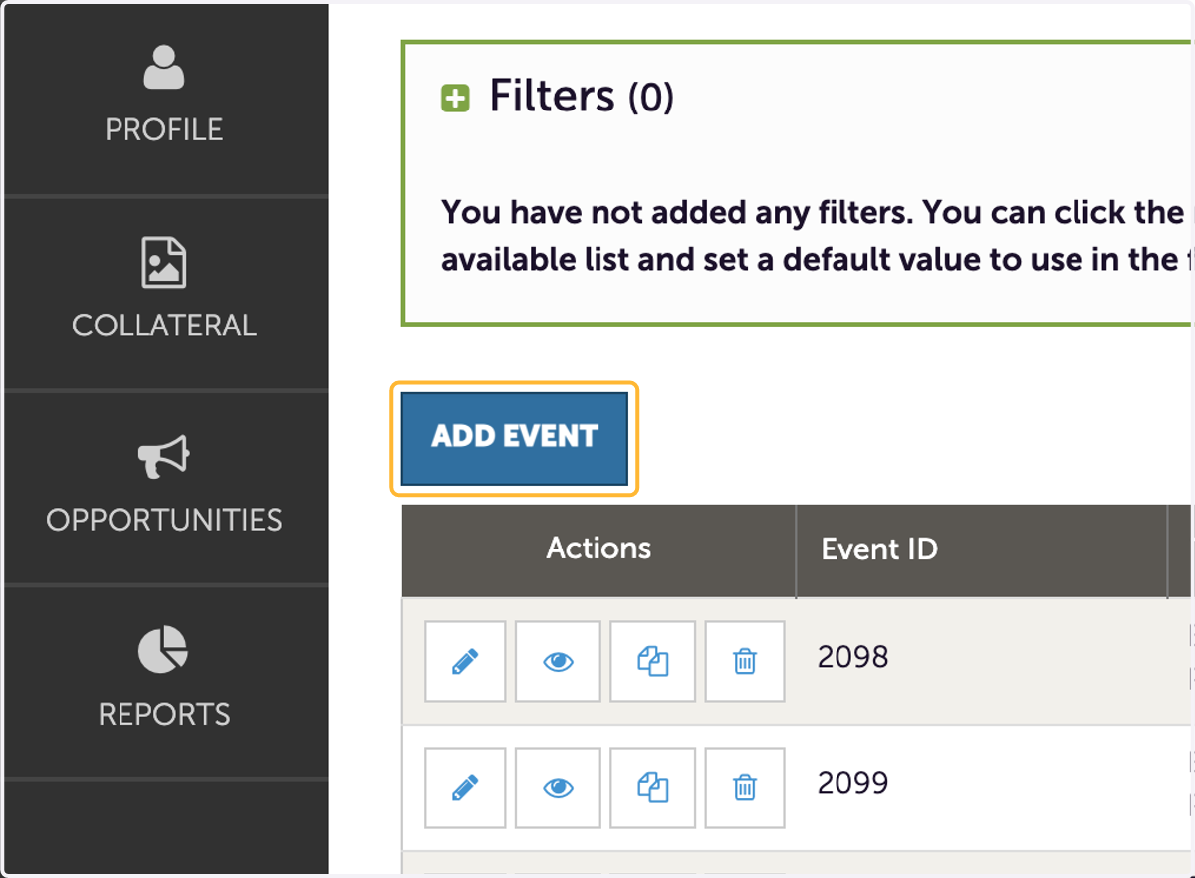
Task: Expand the Filters panel plus icon
Action: pyautogui.click(x=455, y=99)
